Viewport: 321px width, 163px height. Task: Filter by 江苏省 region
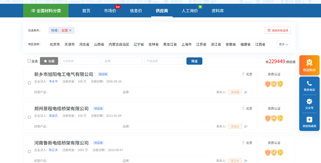coord(201,44)
